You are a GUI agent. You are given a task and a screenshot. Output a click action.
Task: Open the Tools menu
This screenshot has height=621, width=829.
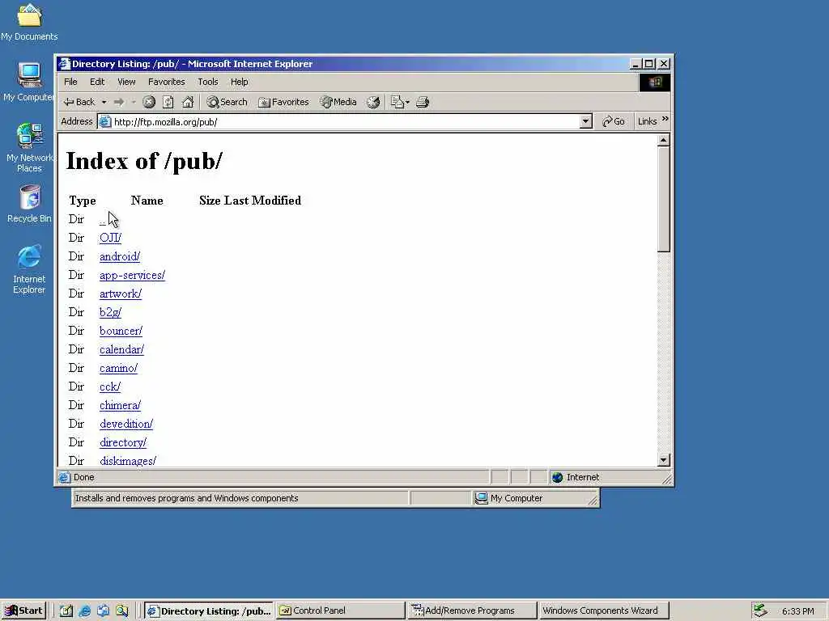(208, 82)
